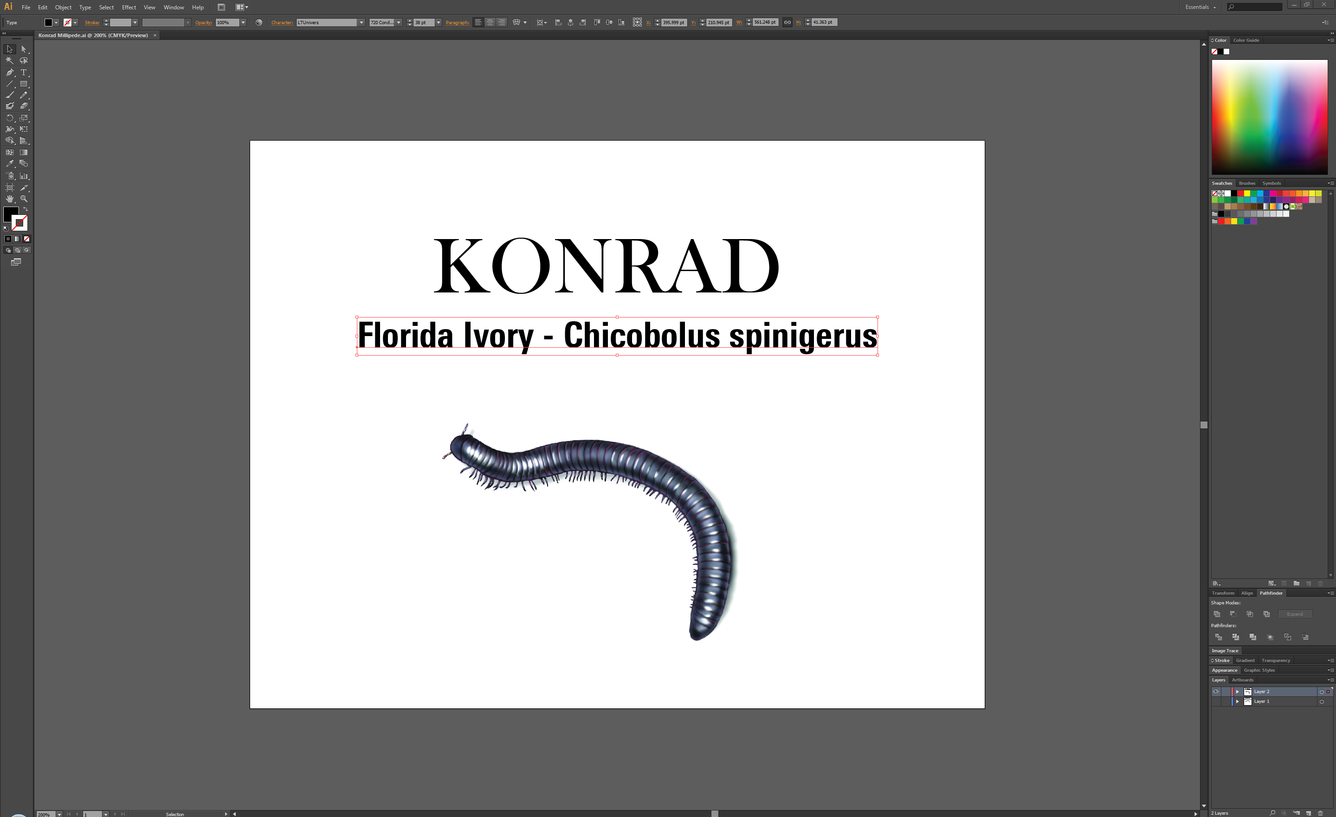
Task: Open the Bridge (Br) button
Action: 221,7
